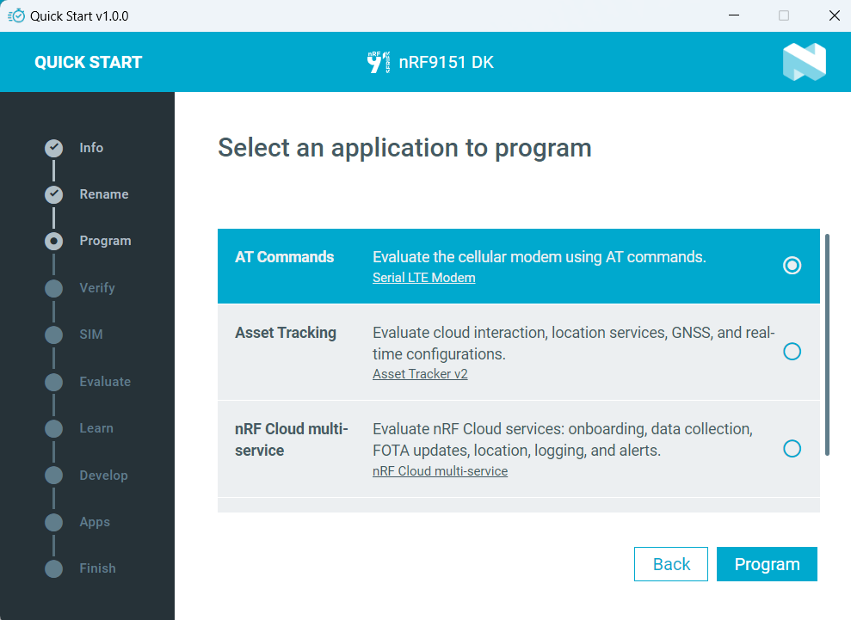The image size is (851, 620).
Task: Click the Develop step circle icon
Action: [53, 476]
